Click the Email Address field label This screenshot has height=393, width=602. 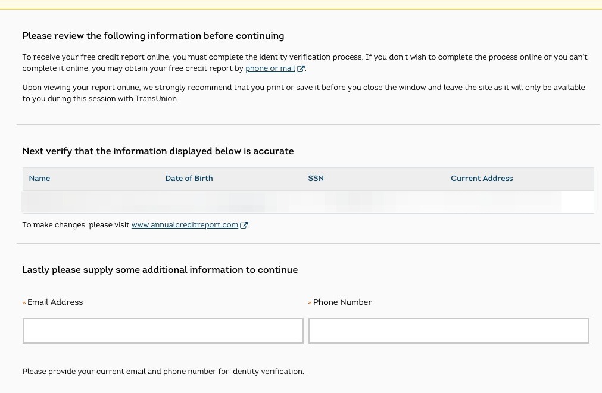[x=55, y=302]
